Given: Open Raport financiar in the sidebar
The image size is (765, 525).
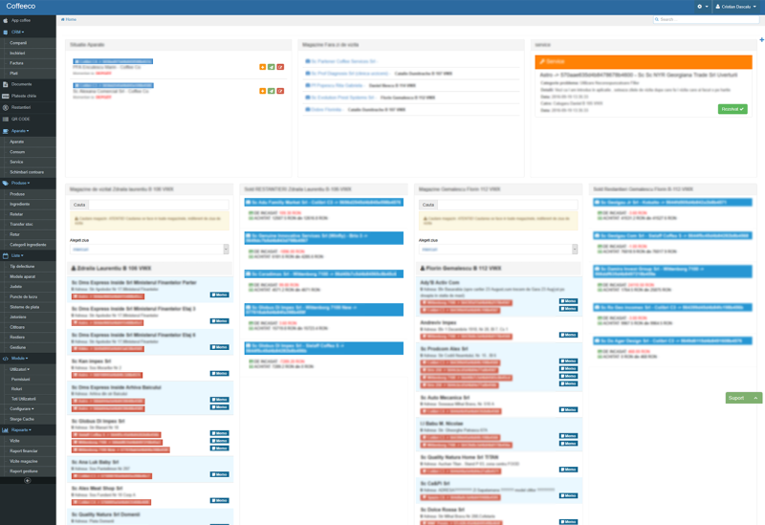Looking at the screenshot, I should click(x=24, y=450).
